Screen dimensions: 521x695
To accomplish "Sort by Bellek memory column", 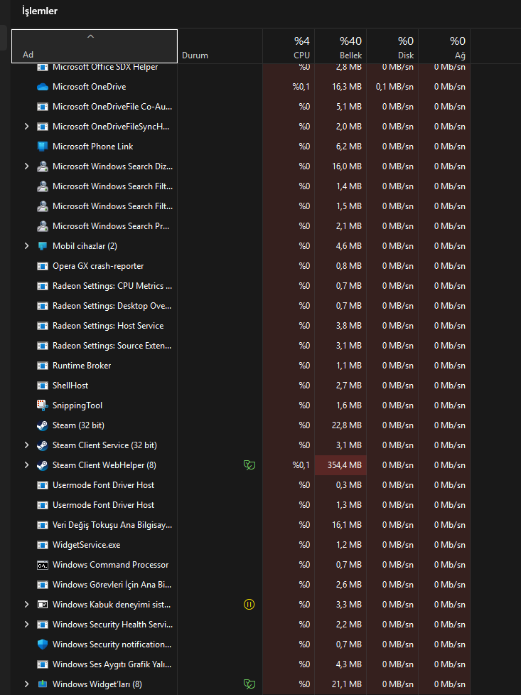I will click(x=340, y=46).
